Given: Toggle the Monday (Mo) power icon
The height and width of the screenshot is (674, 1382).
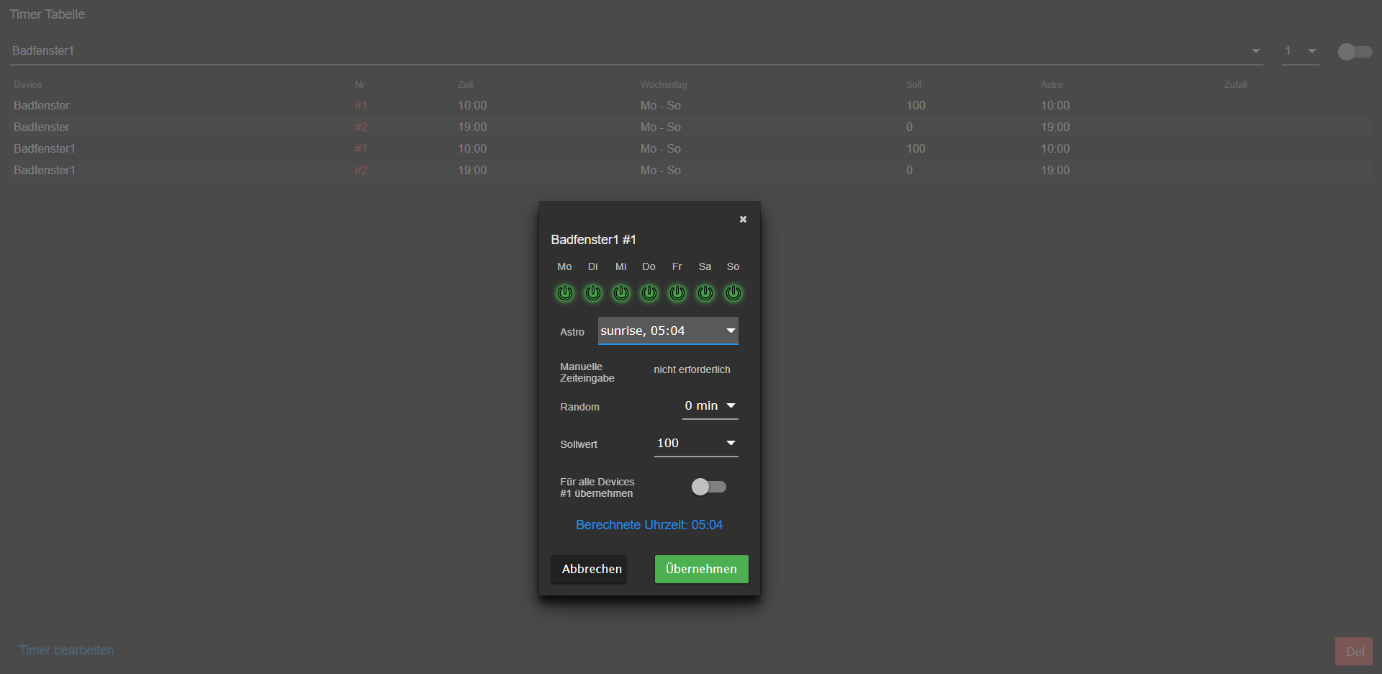Looking at the screenshot, I should pos(565,293).
